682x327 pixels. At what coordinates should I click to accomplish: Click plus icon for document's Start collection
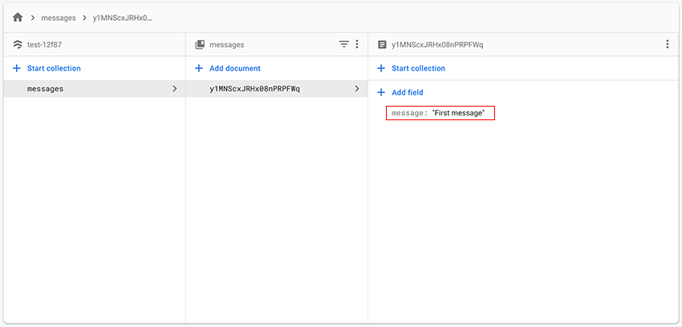(x=381, y=69)
